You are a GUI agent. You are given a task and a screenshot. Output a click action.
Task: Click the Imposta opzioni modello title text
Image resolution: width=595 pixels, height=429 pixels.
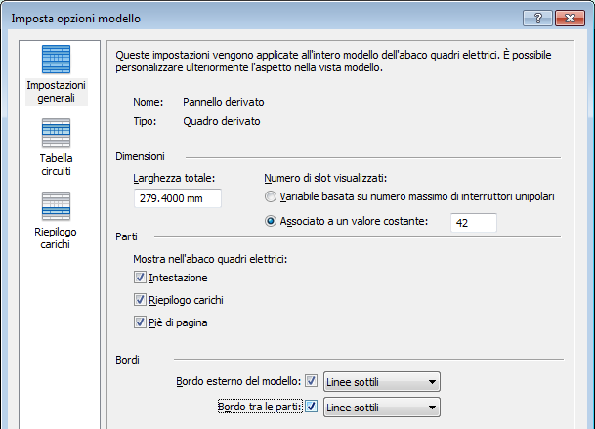(76, 19)
